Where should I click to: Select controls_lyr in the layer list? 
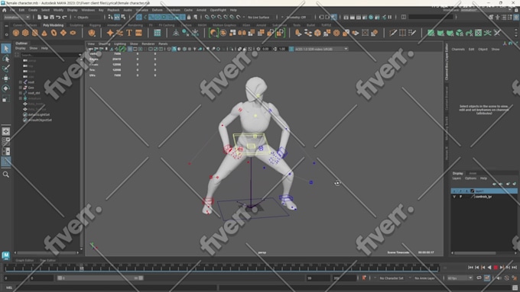(x=484, y=197)
